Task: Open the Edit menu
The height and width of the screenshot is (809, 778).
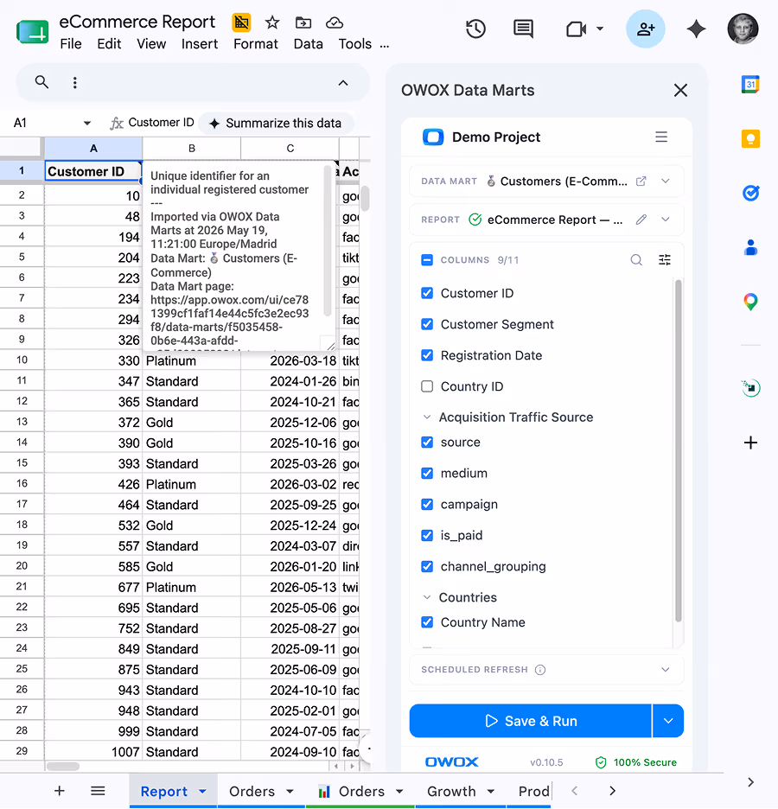Action: point(109,44)
